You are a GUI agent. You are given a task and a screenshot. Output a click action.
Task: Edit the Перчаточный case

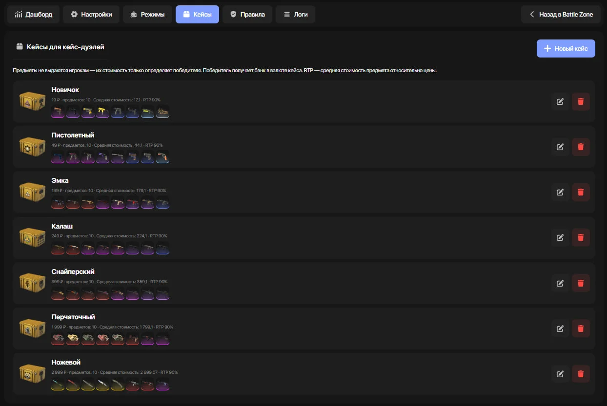pyautogui.click(x=560, y=329)
